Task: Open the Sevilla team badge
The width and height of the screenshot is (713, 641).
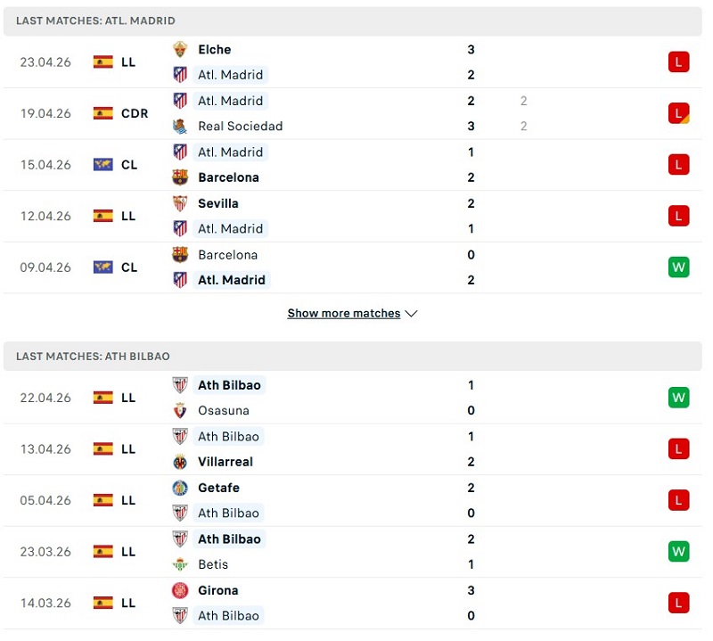Action: coord(181,203)
